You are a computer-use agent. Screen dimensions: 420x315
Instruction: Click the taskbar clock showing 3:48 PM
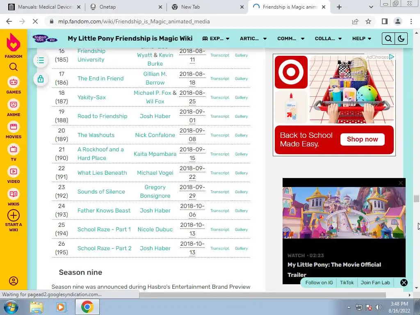point(399,307)
